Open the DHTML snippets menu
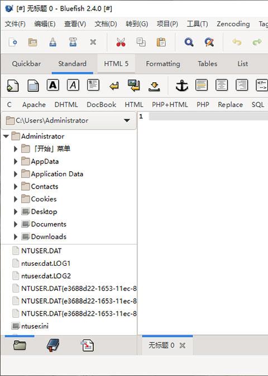 [66, 105]
